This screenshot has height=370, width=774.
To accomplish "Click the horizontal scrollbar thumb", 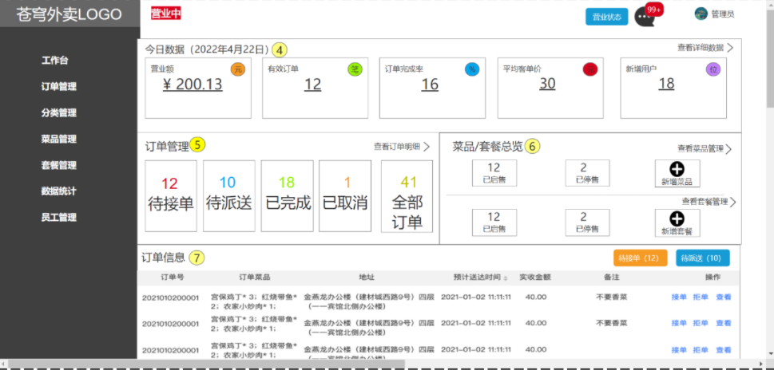I will click(x=206, y=364).
